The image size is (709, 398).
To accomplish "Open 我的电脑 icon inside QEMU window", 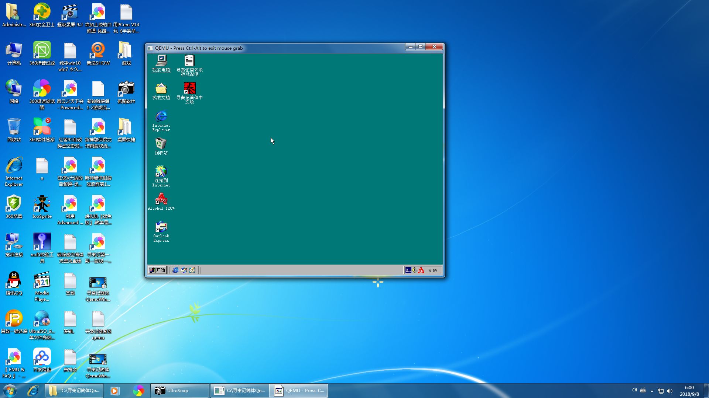I will [x=161, y=64].
